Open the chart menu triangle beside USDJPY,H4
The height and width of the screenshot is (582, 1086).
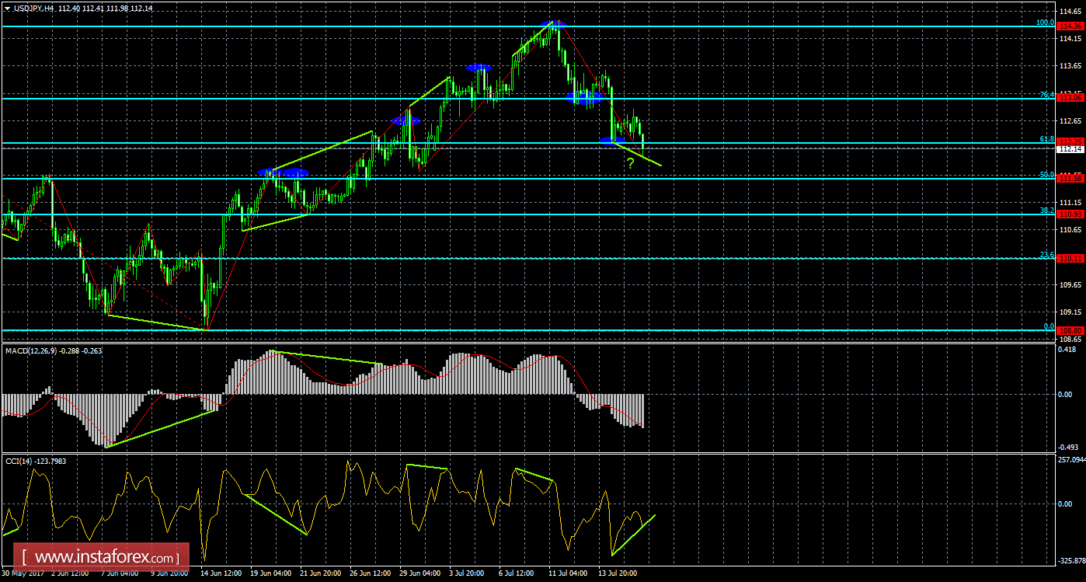[6, 7]
